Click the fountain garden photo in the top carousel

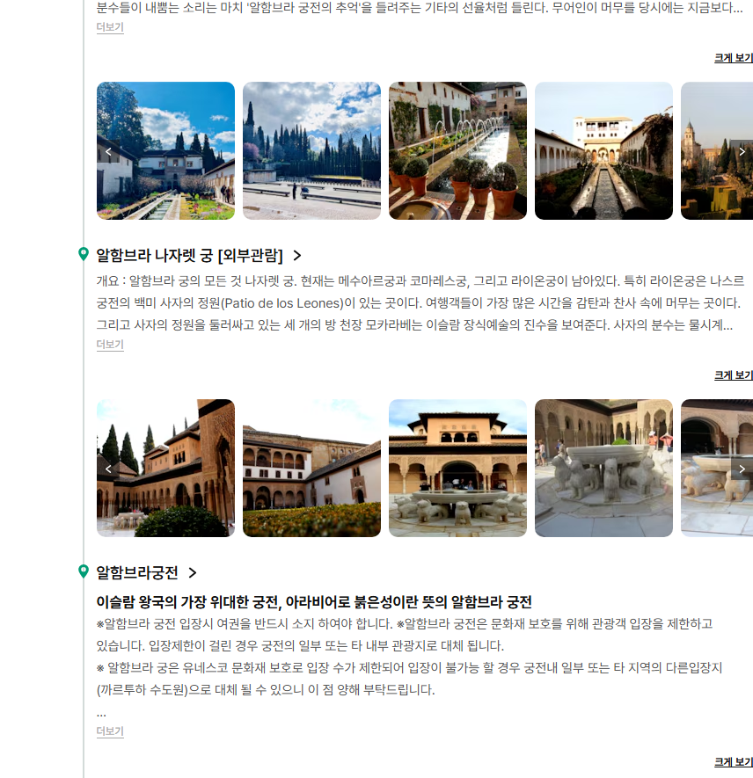tap(457, 150)
